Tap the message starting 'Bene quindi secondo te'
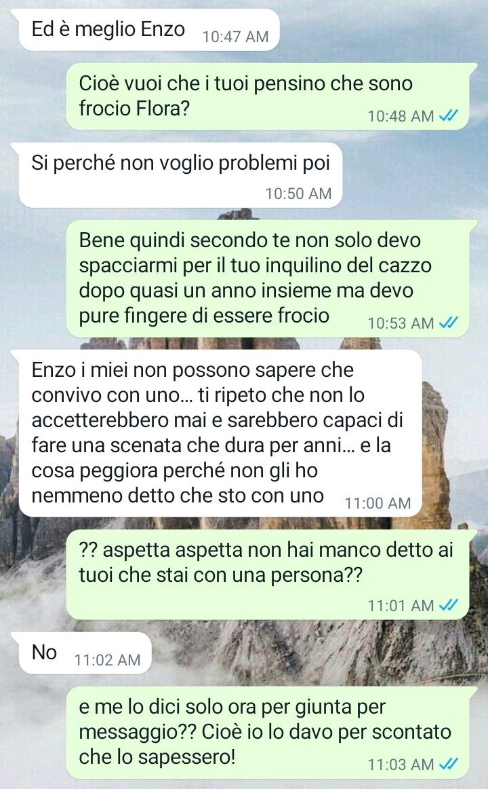This screenshot has height=789, width=488. point(268,278)
